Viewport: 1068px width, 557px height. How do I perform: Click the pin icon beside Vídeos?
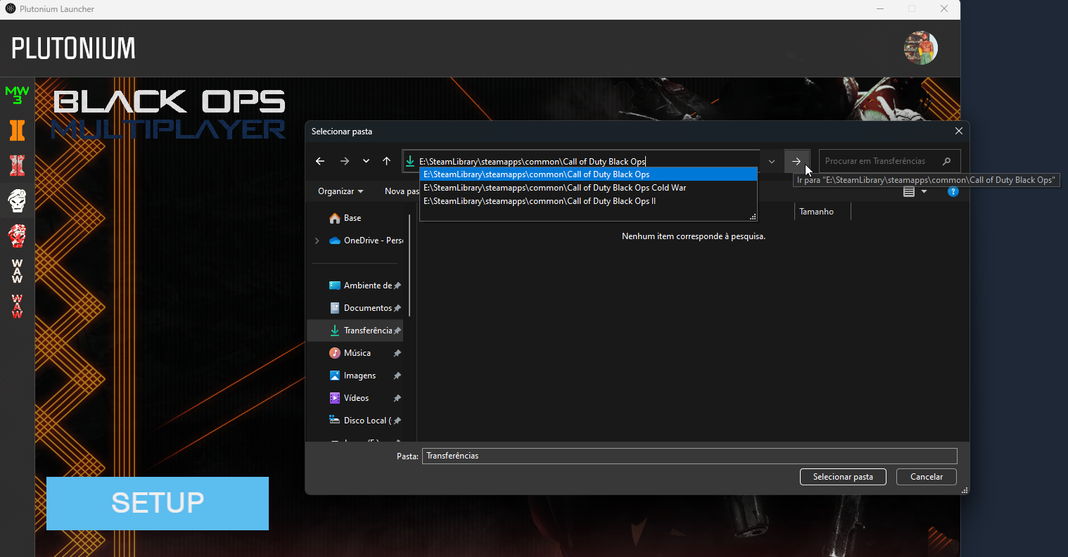coord(398,398)
